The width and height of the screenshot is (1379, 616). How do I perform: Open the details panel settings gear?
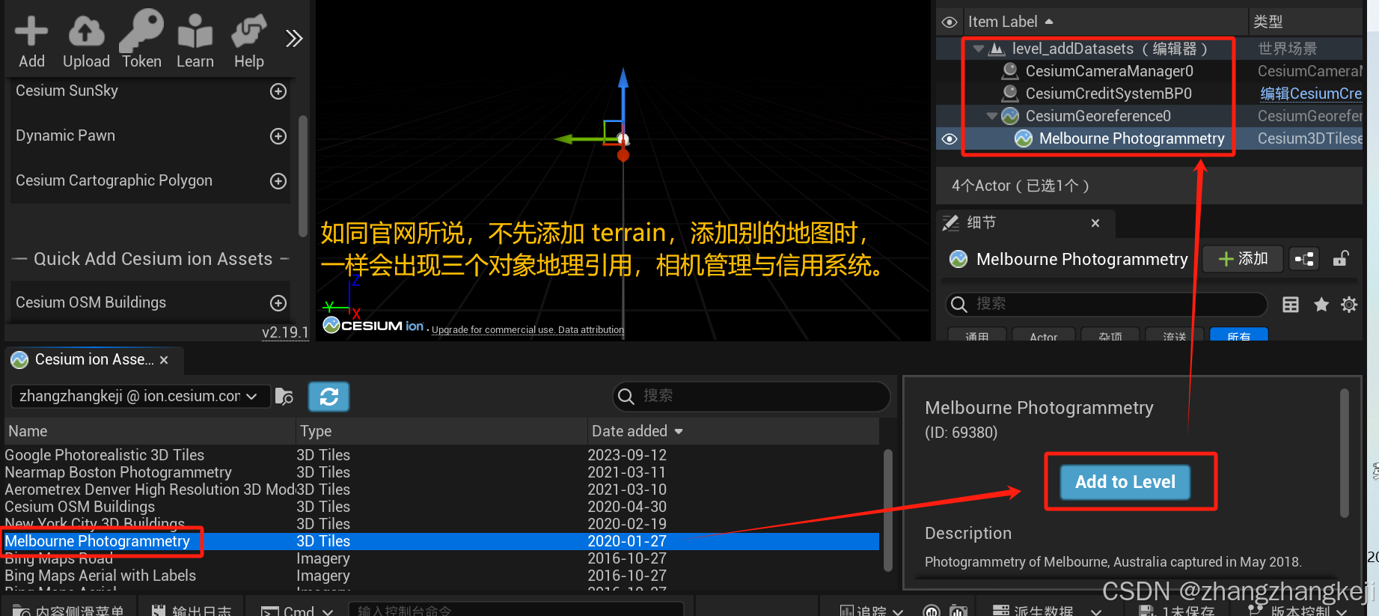point(1349,305)
